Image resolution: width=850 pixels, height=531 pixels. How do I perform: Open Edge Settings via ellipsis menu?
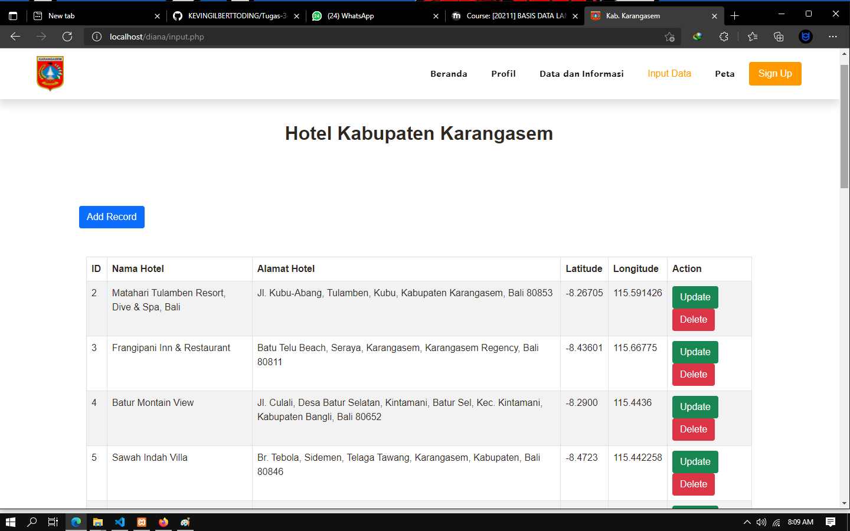(833, 37)
